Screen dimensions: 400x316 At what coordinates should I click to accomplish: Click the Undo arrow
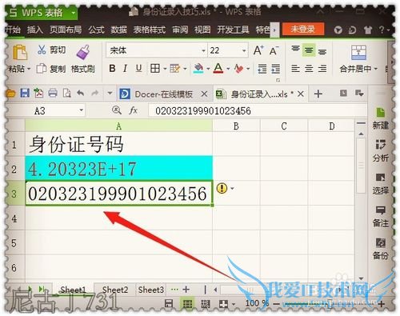point(80,94)
